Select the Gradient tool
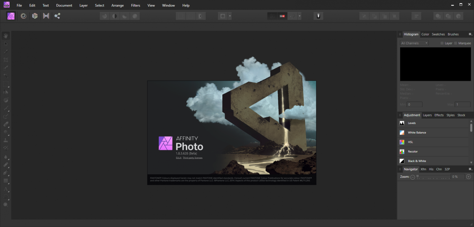This screenshot has height=227, width=474. (6, 100)
